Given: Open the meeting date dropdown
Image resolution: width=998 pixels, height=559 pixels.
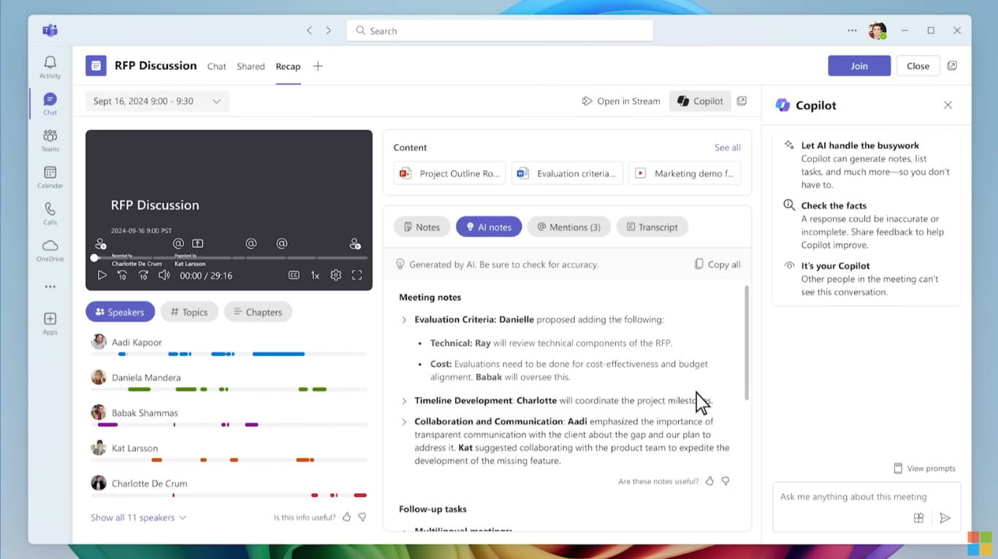Looking at the screenshot, I should 216,101.
